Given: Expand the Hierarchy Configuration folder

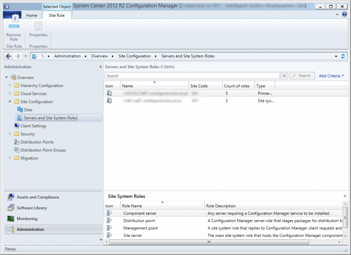Looking at the screenshot, I should [x=10, y=85].
